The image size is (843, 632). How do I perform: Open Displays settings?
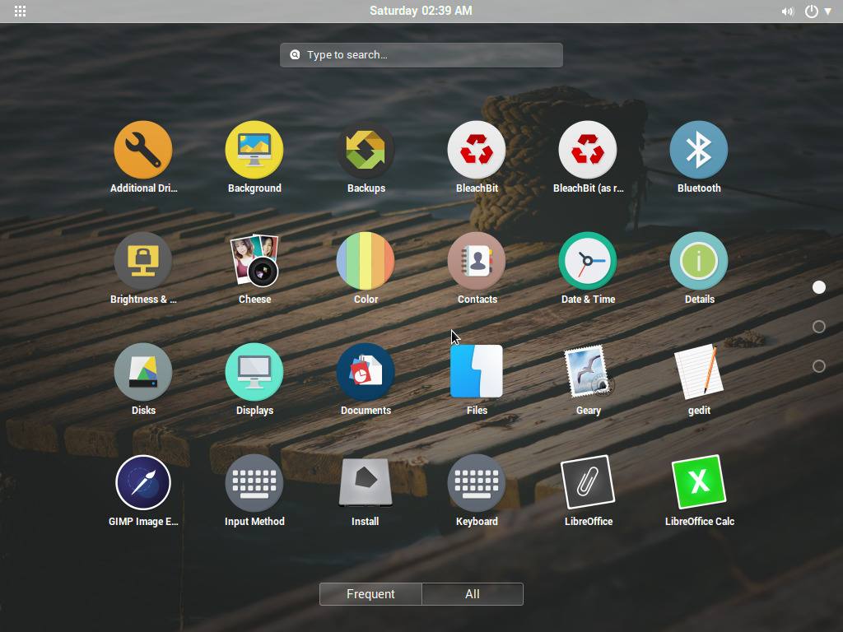click(x=254, y=371)
